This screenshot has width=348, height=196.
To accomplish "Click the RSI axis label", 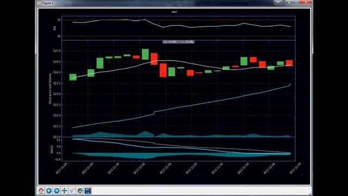I will point(54,28).
